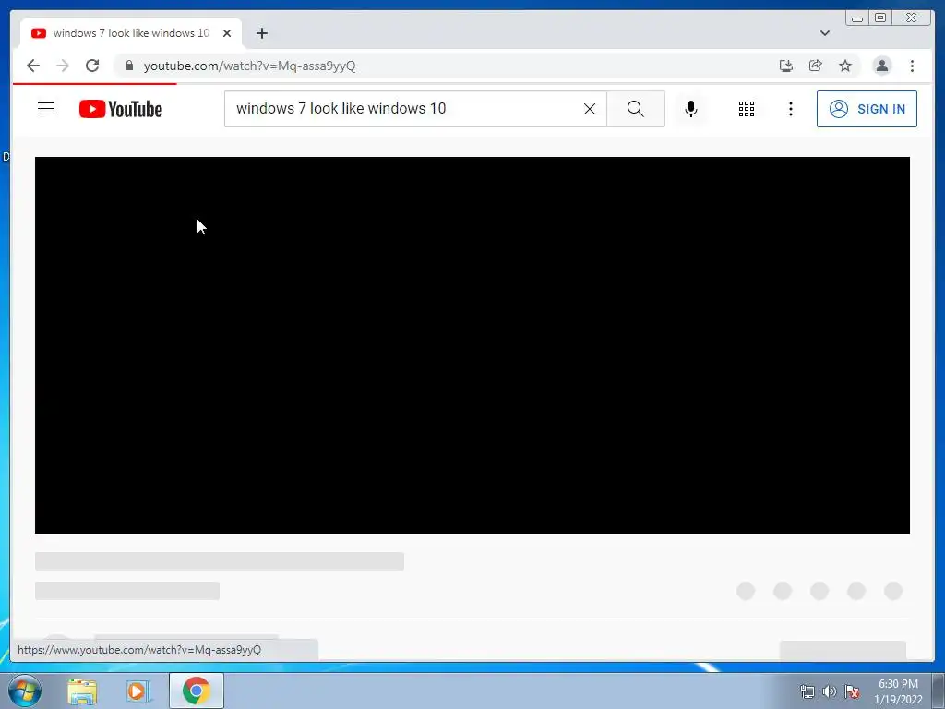Go back to the previous page
Viewport: 945px width, 709px height.
(x=33, y=66)
